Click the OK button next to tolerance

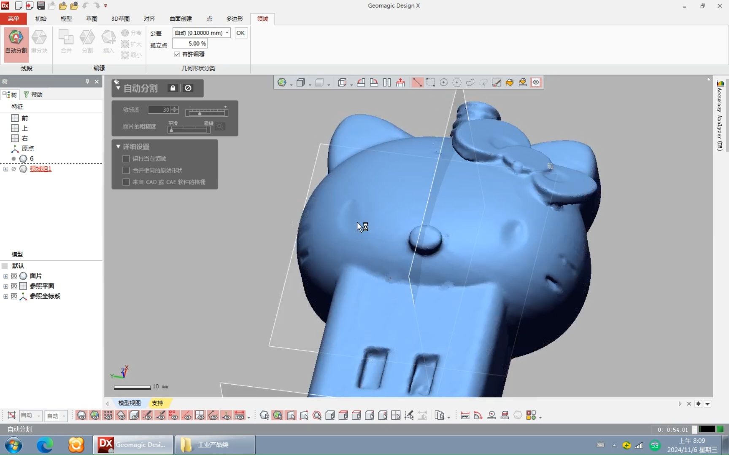[240, 33]
